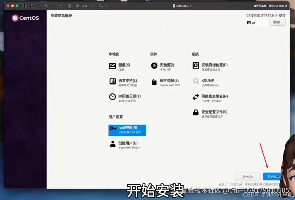Click the arrows icon for 网络和主机名(N)
The width and height of the screenshot is (295, 200).
196,97
